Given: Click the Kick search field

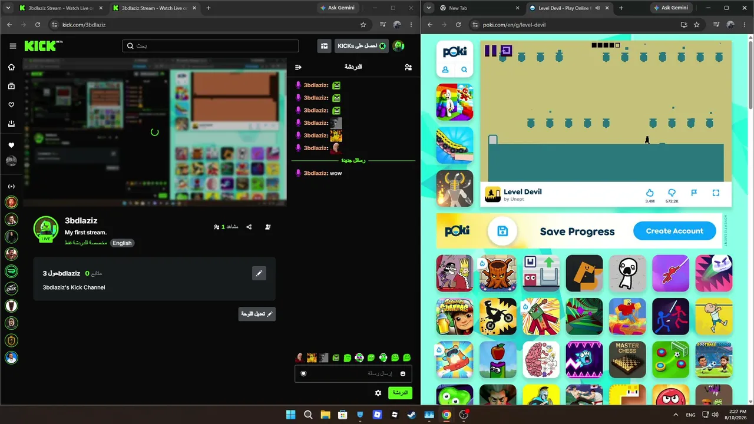Looking at the screenshot, I should pos(210,46).
